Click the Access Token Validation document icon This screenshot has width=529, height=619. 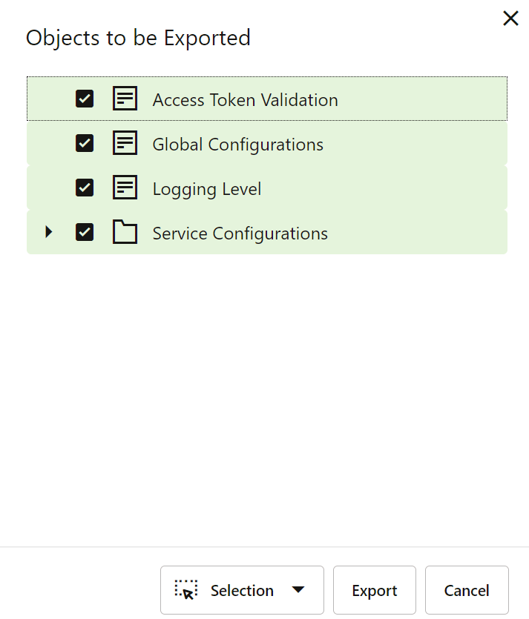point(125,98)
